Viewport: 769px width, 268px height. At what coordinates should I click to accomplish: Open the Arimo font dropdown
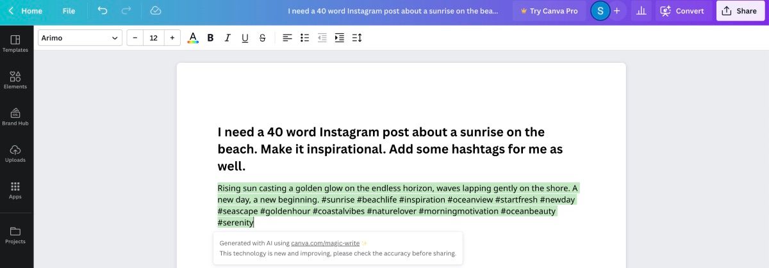tap(80, 38)
